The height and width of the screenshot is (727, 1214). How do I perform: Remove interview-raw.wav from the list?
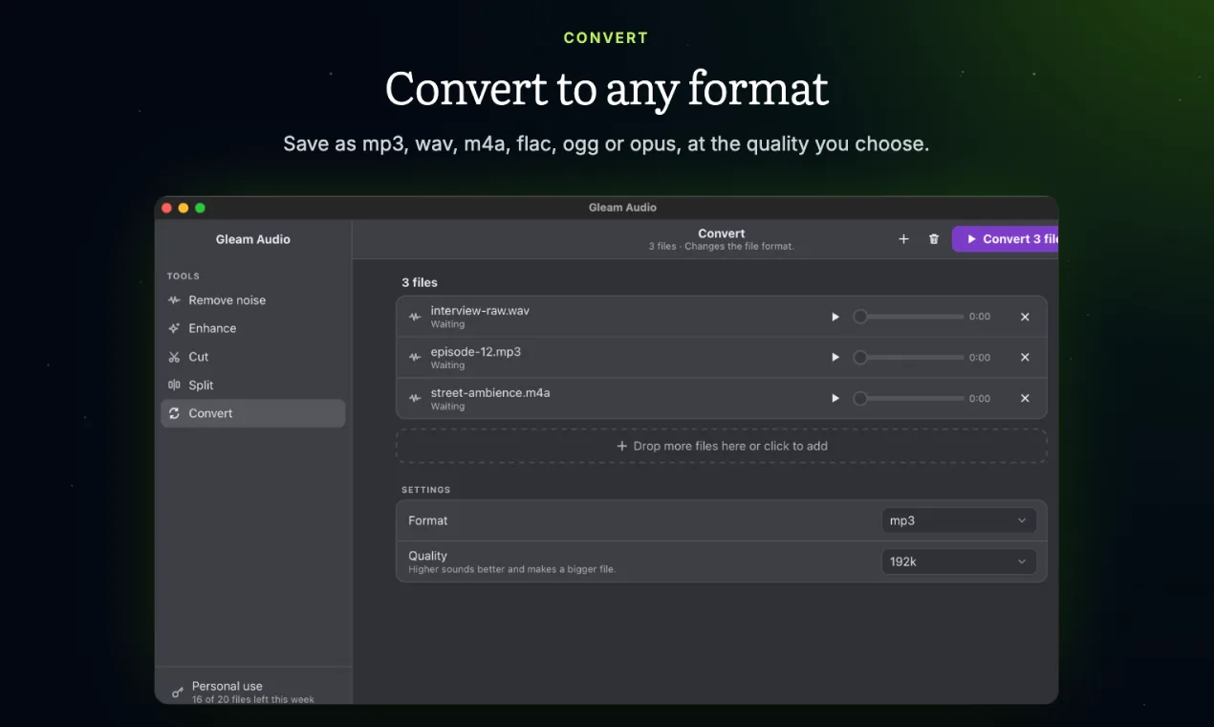pos(1025,317)
